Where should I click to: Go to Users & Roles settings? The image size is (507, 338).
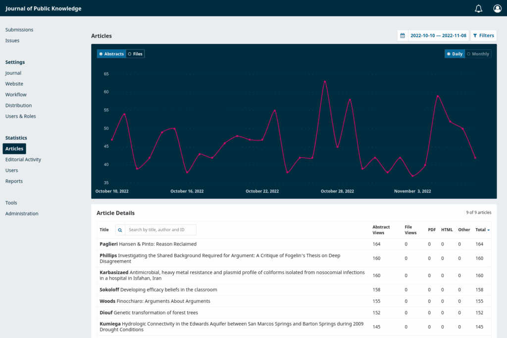20,116
